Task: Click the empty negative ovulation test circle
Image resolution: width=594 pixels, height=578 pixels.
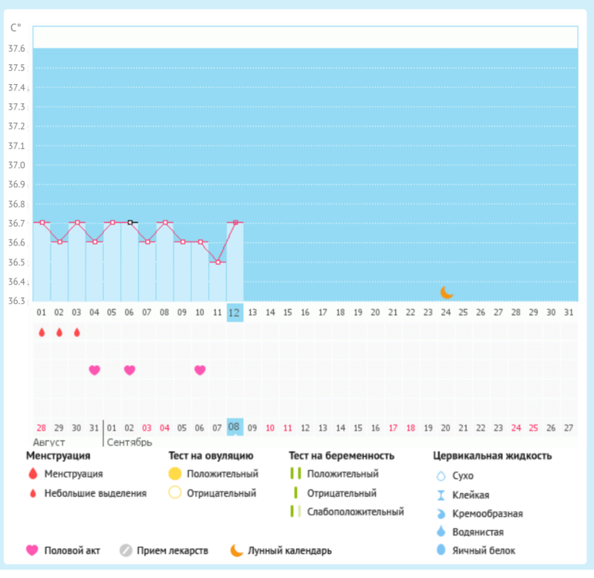Action: tap(175, 493)
